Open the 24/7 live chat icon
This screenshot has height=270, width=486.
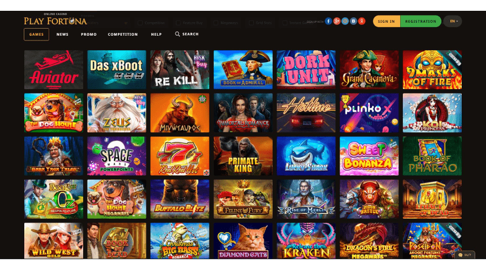point(464,255)
